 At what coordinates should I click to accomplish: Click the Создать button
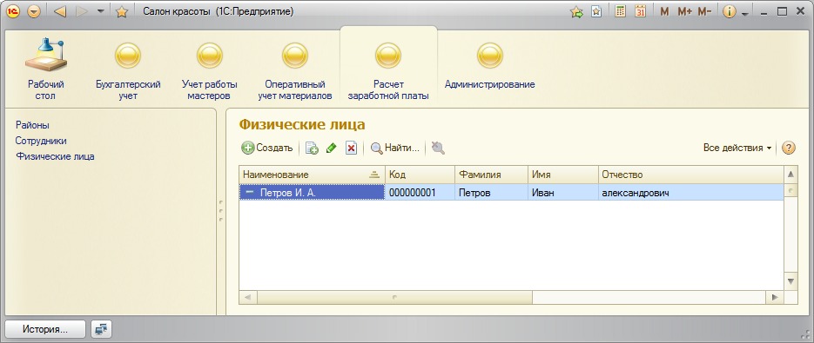[267, 148]
